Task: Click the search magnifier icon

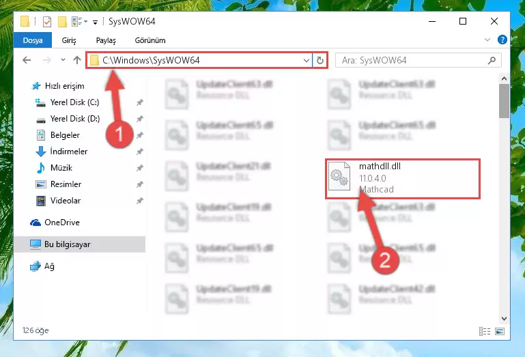Action: pyautogui.click(x=492, y=60)
